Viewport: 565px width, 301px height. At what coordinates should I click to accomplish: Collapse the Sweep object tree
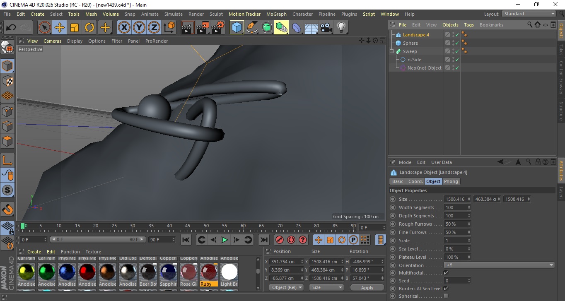pos(391,51)
